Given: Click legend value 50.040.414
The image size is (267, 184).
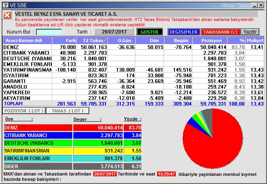Looking at the screenshot, I should (110, 127).
